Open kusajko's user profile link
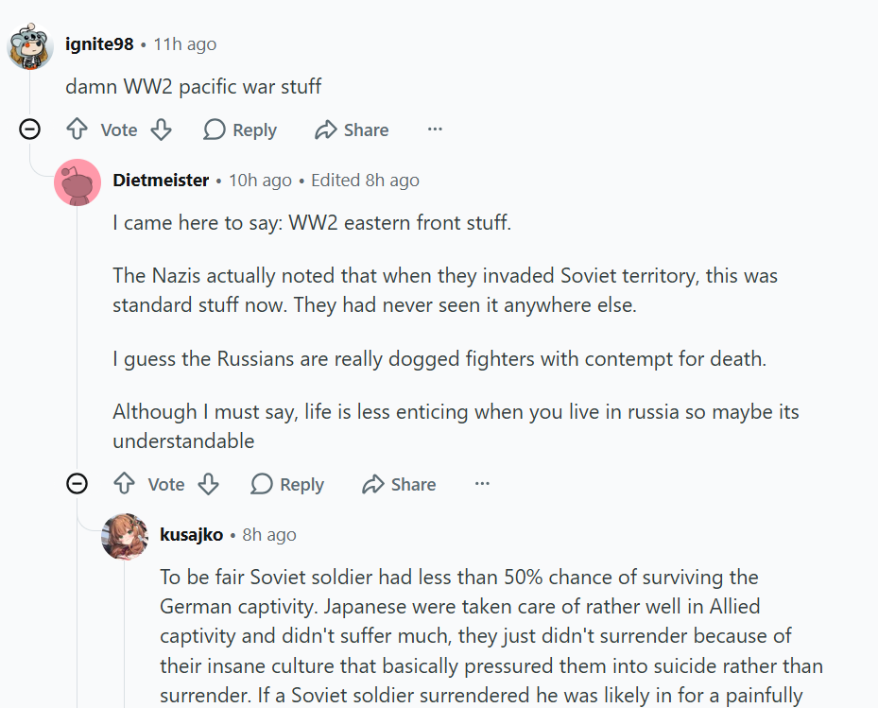The width and height of the screenshot is (878, 708). pos(192,534)
